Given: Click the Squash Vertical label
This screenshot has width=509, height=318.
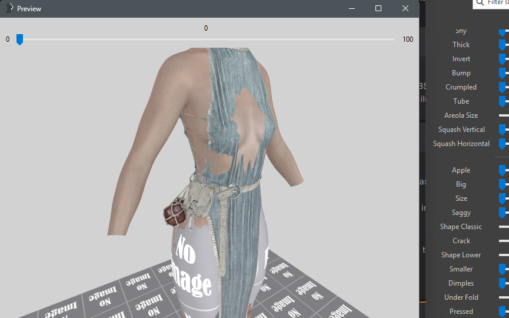Looking at the screenshot, I should coord(461,130).
